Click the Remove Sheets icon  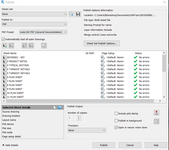point(11,45)
